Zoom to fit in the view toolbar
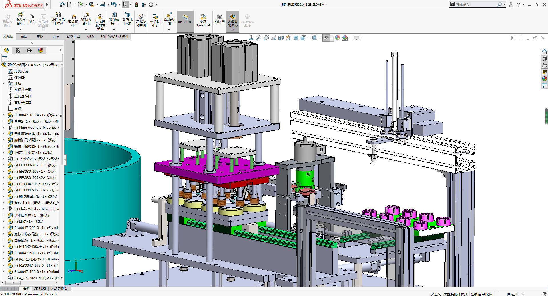The image size is (548, 296). click(x=259, y=38)
